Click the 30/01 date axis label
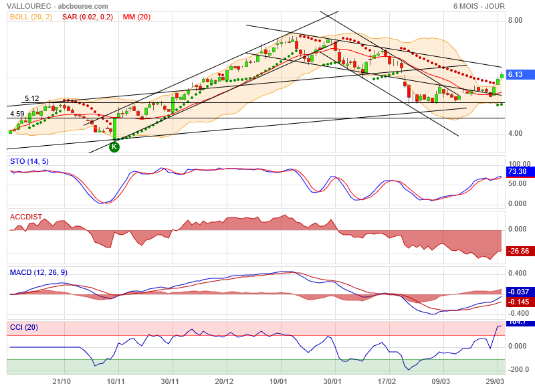This screenshot has height=388, width=535. 332,381
